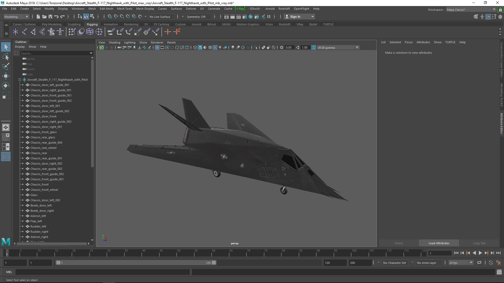Toggle the loop playback mode icon
This screenshot has width=504, height=283.
point(479,263)
